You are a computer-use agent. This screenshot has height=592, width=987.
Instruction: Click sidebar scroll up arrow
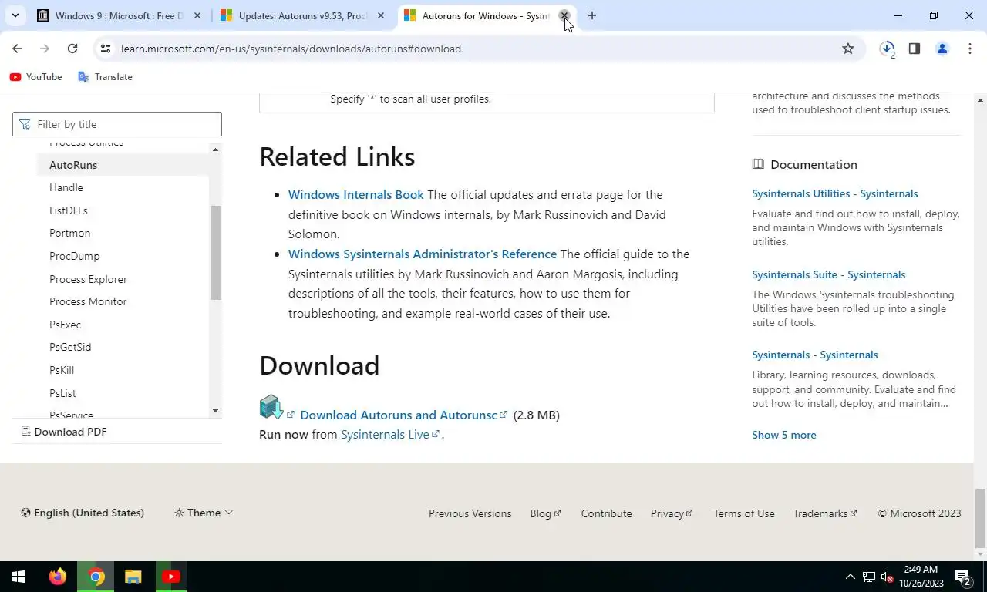click(215, 149)
